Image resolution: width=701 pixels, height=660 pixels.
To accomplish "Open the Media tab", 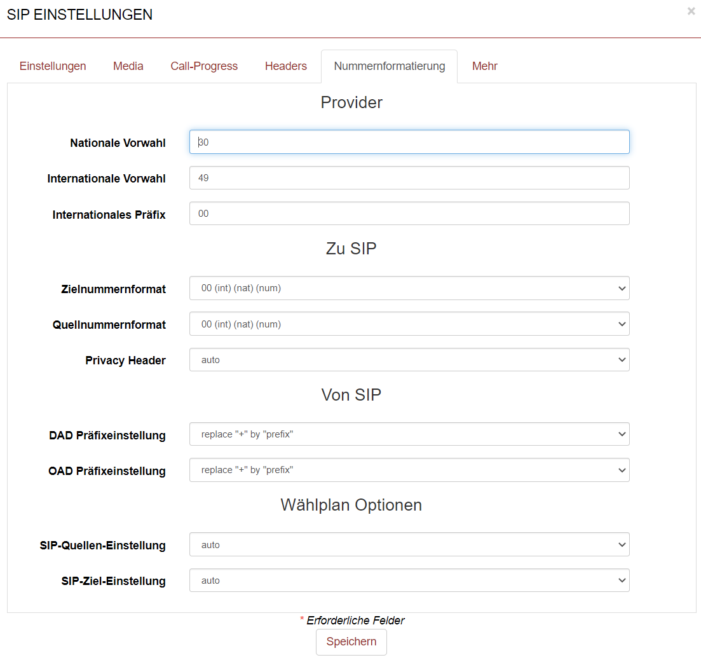I will [128, 66].
